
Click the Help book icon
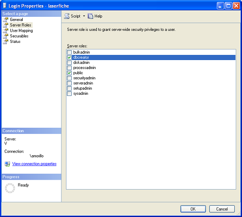[90, 16]
